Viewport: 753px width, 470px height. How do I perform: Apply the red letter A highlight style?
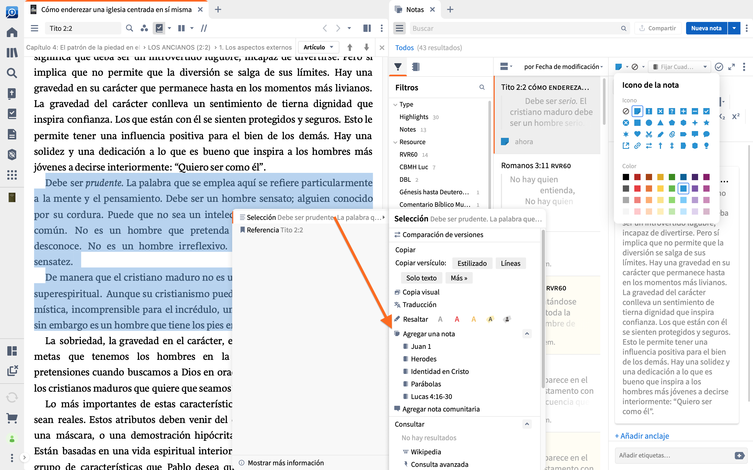point(457,319)
